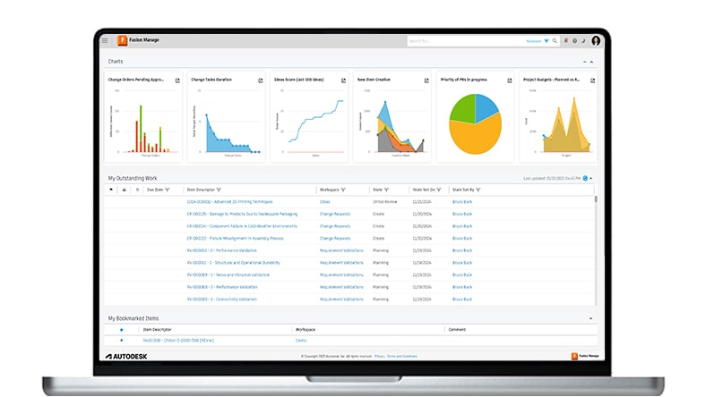This screenshot has width=706, height=397.
Task: Open the hamburger navigation menu
Action: click(105, 40)
